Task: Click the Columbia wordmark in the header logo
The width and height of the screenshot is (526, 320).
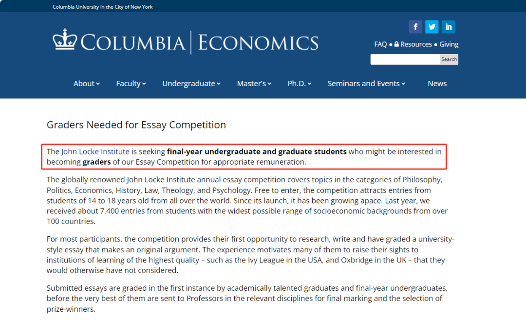Action: 133,42
